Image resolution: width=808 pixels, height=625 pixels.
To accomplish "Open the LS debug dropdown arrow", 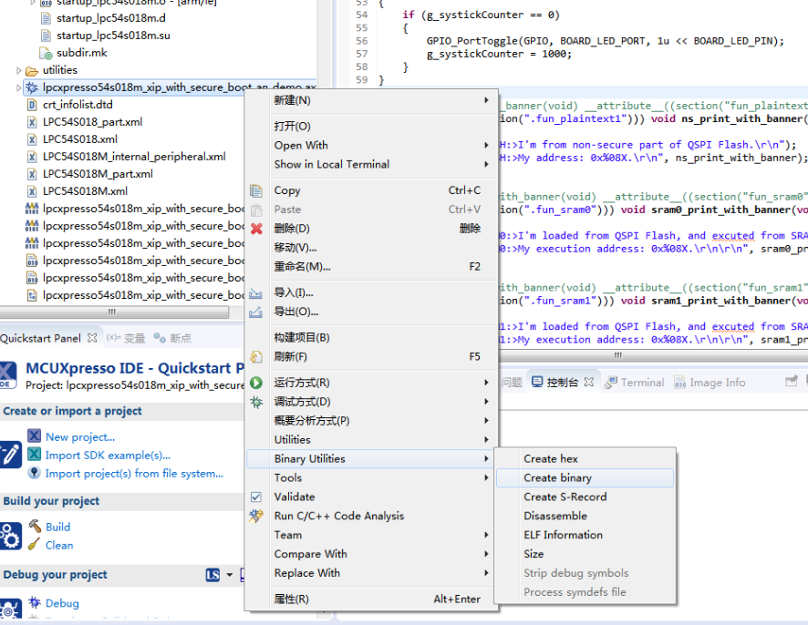I will coord(229,575).
